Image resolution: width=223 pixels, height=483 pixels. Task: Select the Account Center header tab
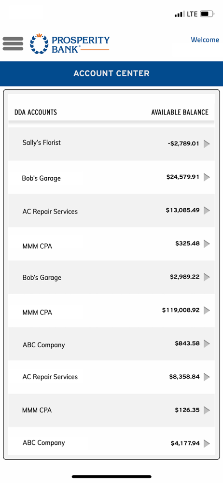click(x=111, y=73)
